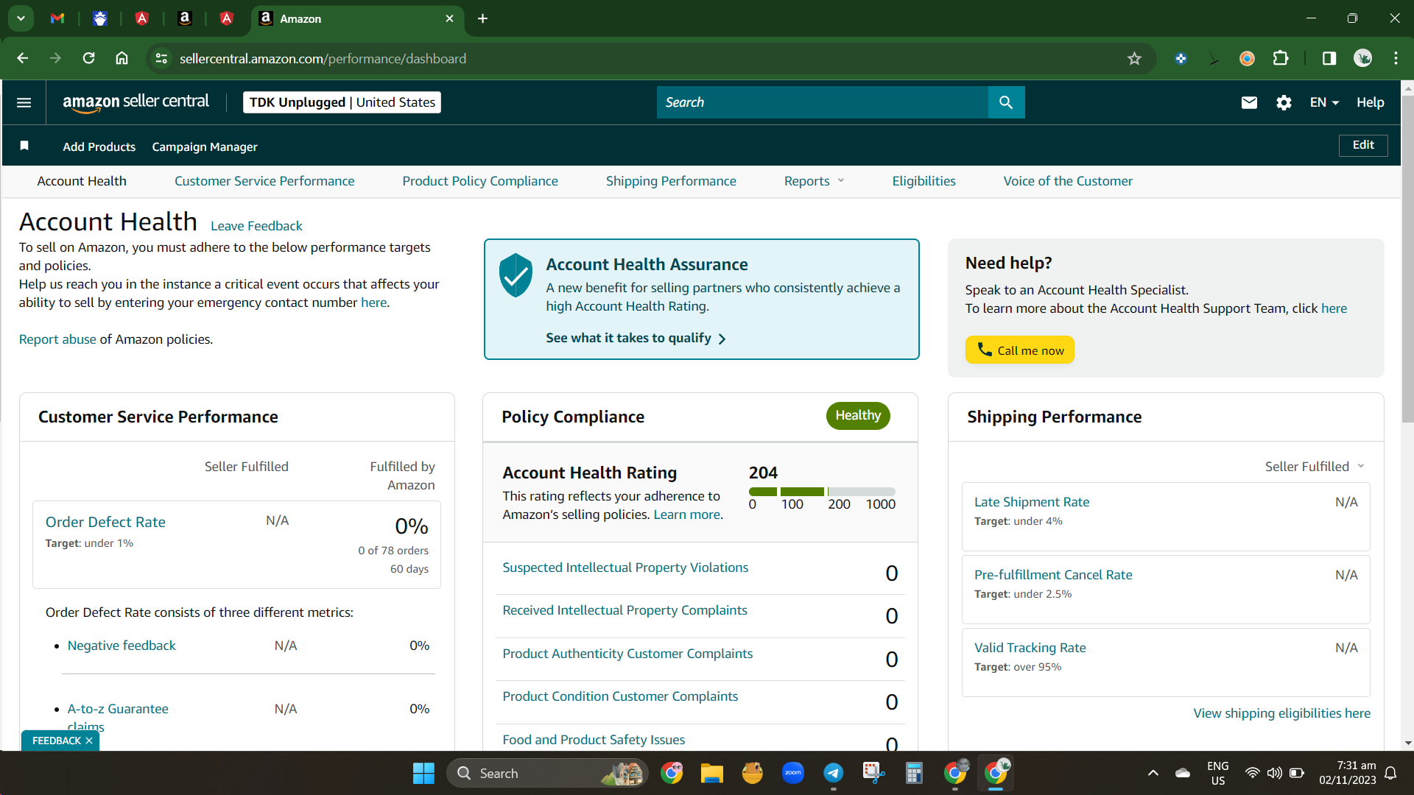Open the Chrome three-dot menu
Screen dimensions: 1414x795
pyautogui.click(x=1396, y=58)
